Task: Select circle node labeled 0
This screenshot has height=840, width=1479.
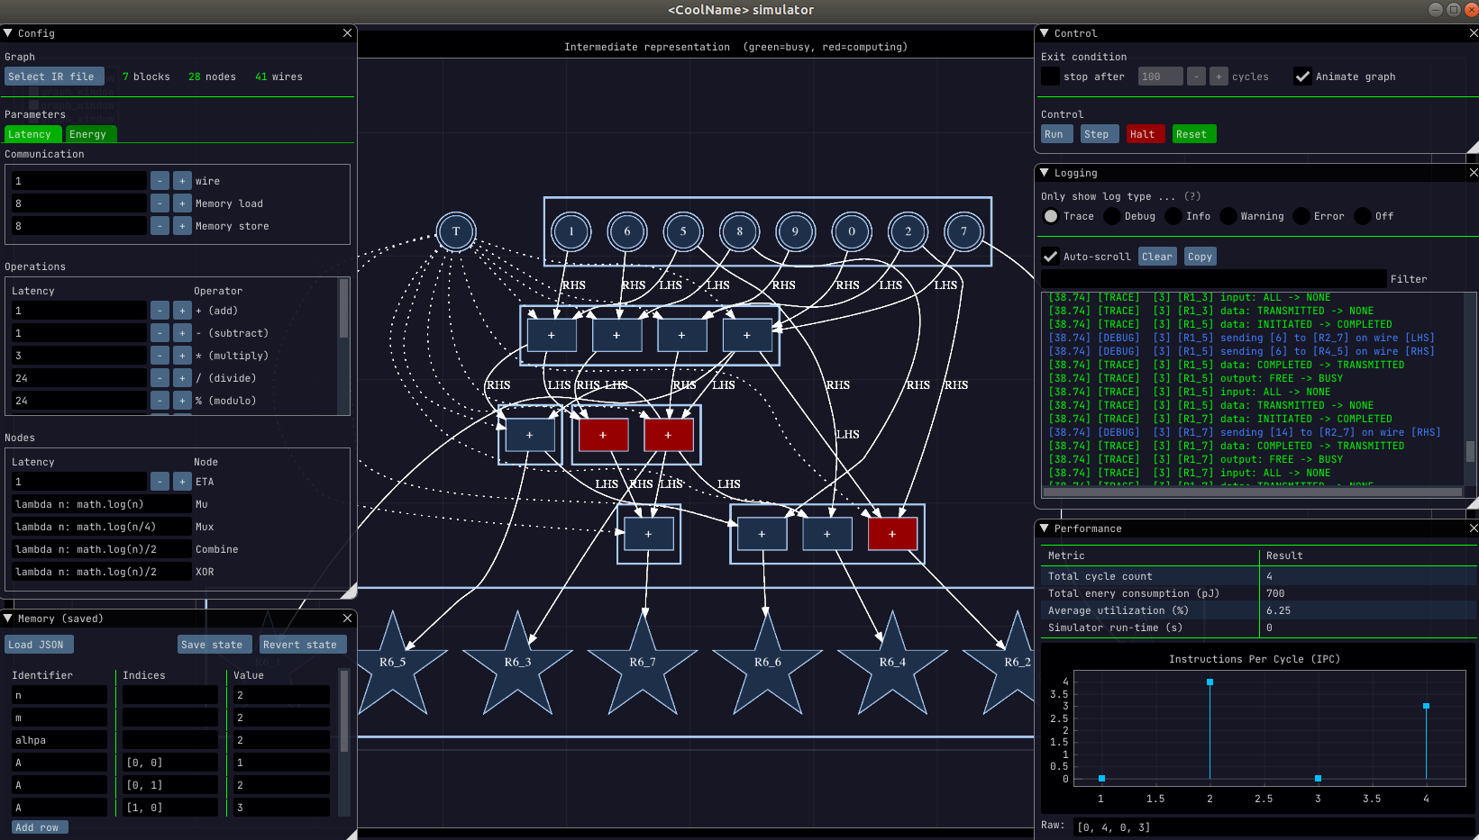Action: click(x=852, y=231)
